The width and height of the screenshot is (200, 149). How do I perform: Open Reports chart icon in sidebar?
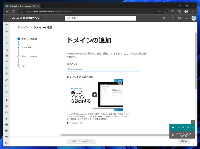[7, 86]
